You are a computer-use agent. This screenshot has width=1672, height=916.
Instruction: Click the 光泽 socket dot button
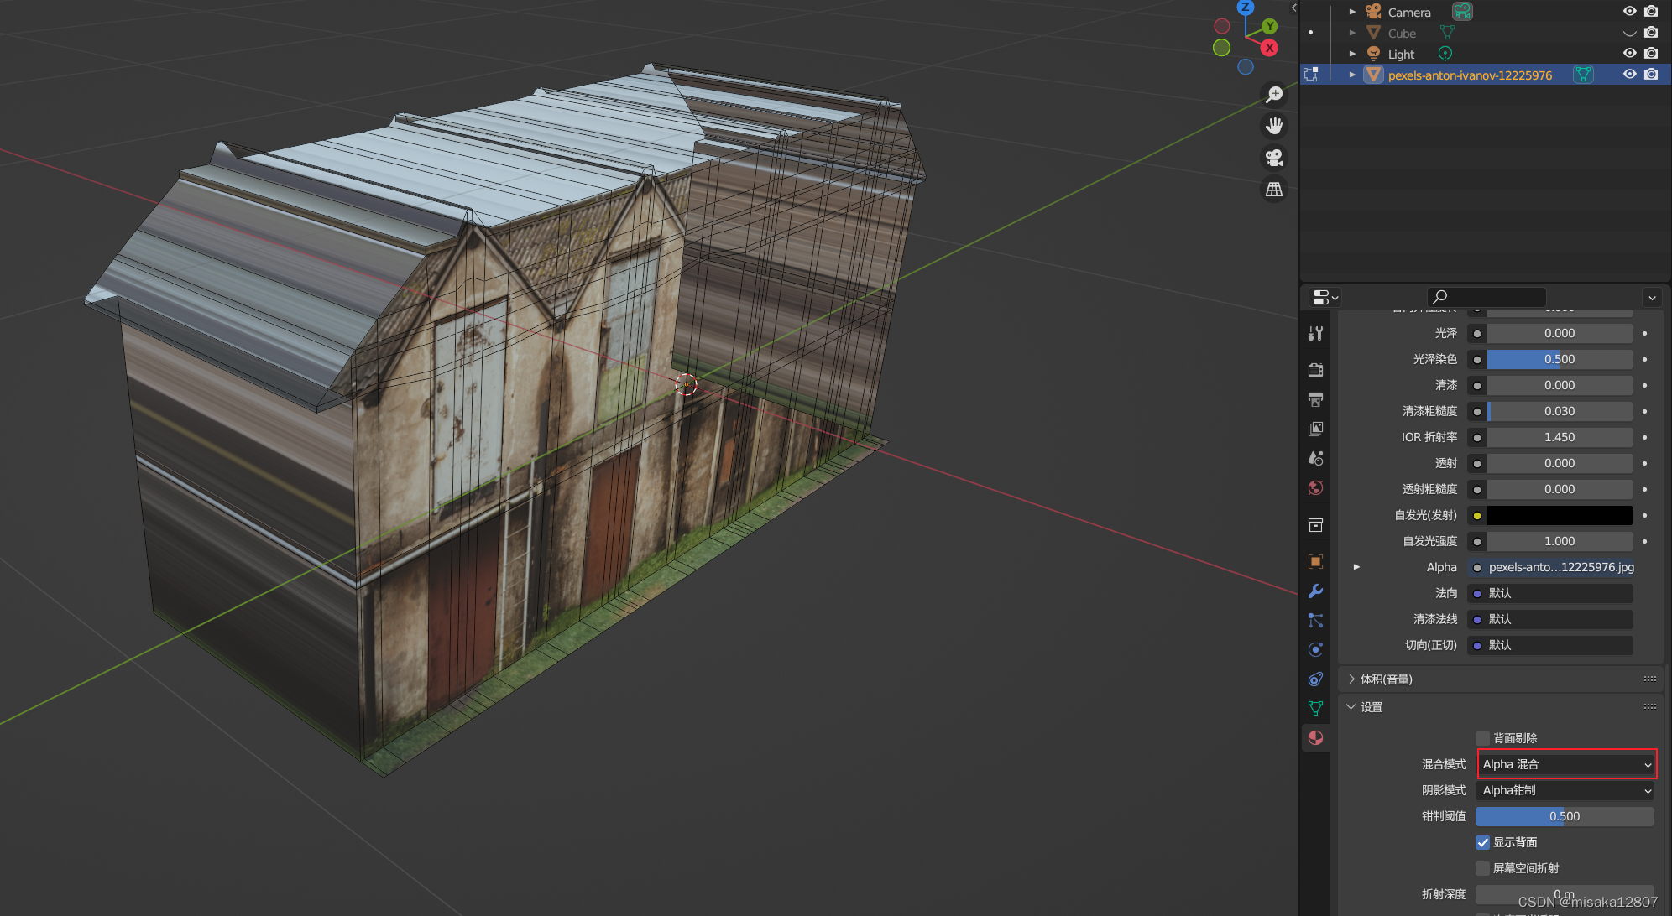(1476, 334)
